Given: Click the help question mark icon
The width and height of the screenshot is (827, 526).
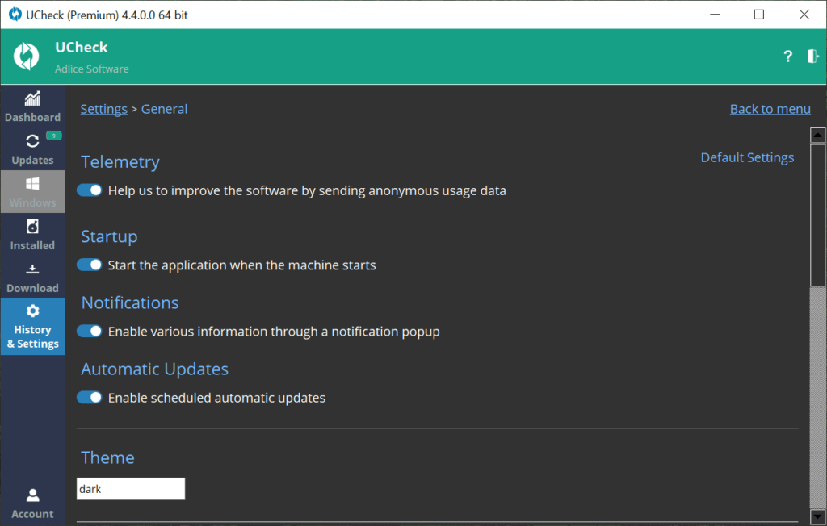Looking at the screenshot, I should [787, 56].
